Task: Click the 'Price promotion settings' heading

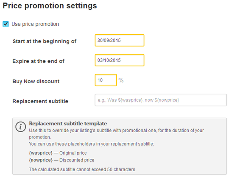Action: [x=50, y=6]
